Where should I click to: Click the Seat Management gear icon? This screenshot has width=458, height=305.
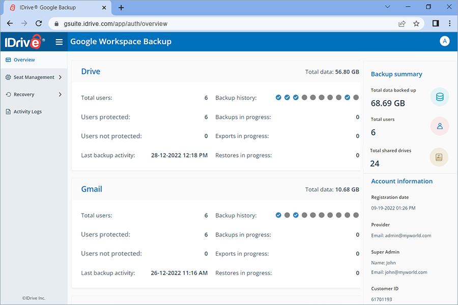7,77
